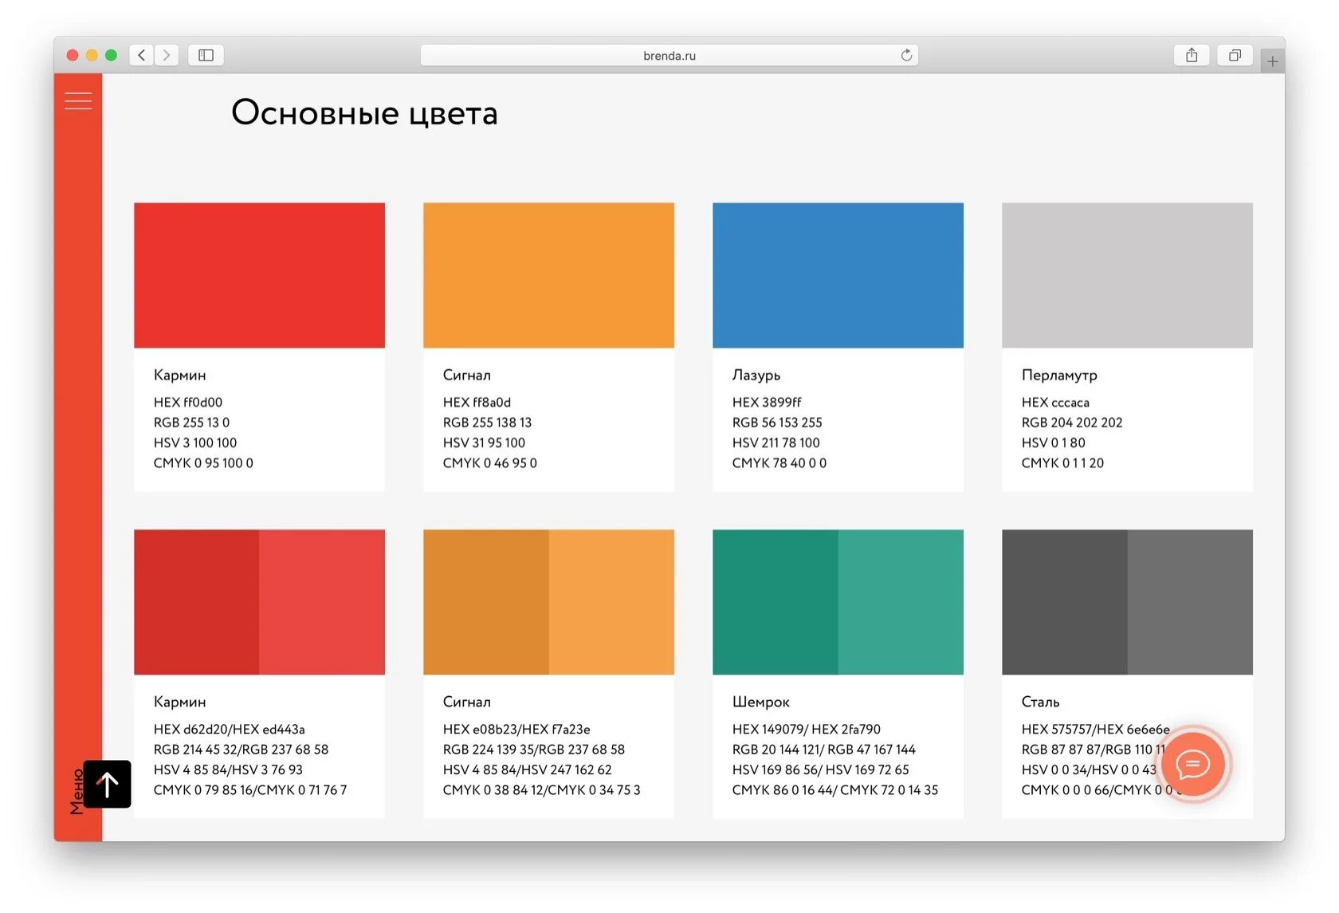Click text CMYK 0 79 85 16/CMYK 0 71 76 7
The height and width of the screenshot is (913, 1339).
(x=250, y=790)
